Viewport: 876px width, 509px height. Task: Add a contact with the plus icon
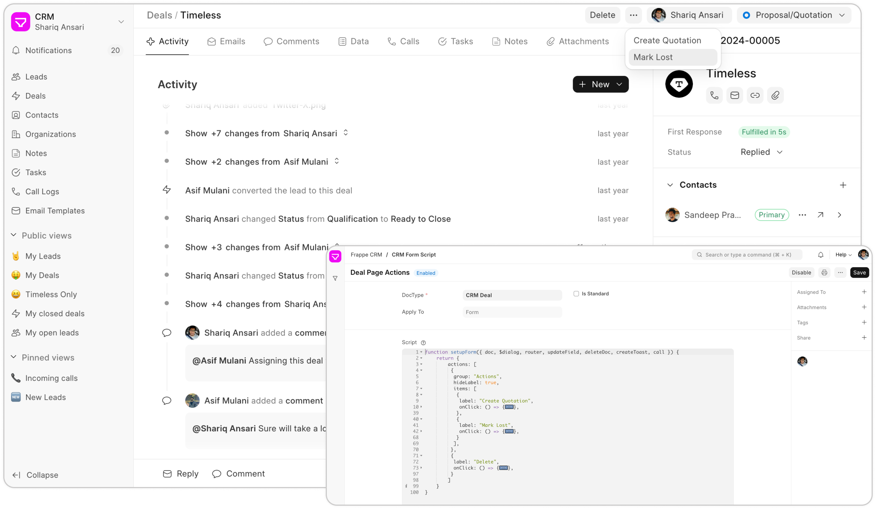click(843, 185)
